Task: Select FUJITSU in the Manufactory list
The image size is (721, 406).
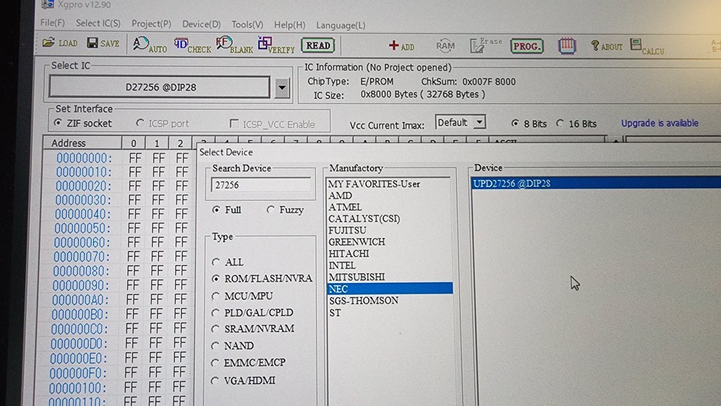Action: (x=389, y=230)
